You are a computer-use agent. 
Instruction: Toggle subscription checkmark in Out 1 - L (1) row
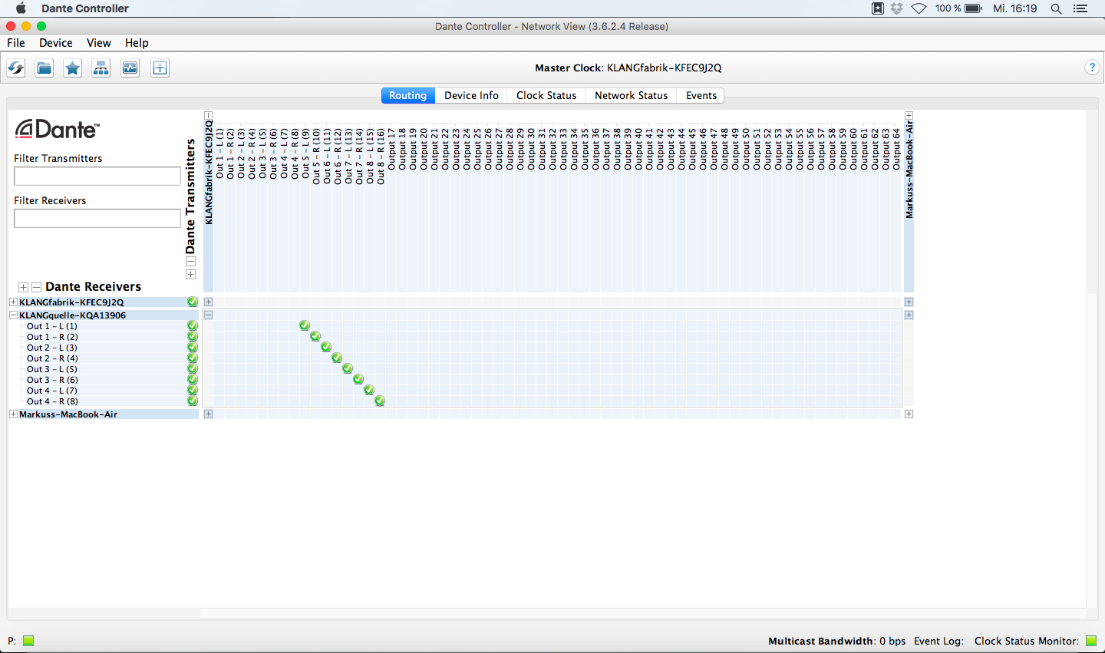pyautogui.click(x=305, y=325)
